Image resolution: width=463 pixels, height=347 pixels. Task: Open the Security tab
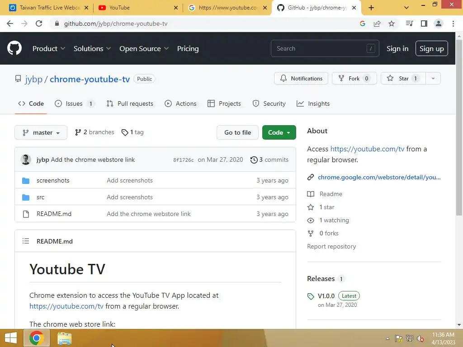coord(269,103)
